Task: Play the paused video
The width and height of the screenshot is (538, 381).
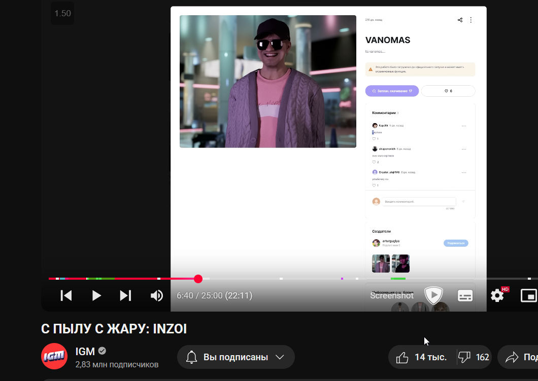Action: pyautogui.click(x=96, y=295)
